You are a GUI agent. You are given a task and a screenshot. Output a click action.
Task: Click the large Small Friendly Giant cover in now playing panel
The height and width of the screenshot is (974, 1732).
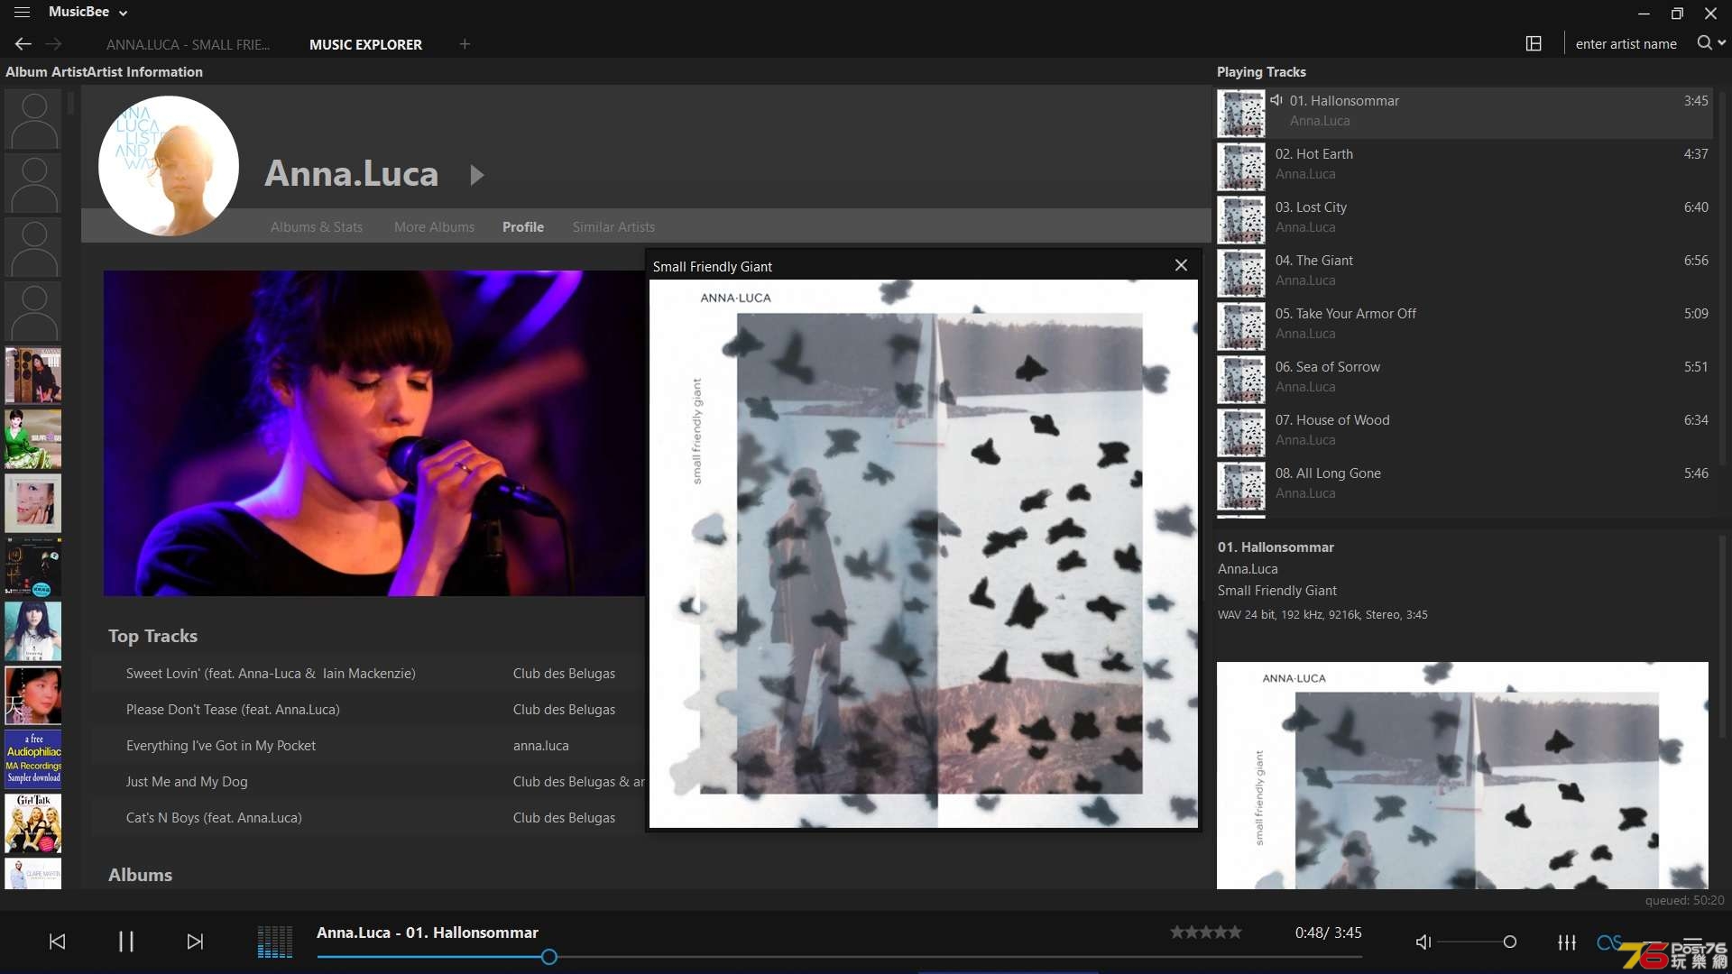pyautogui.click(x=1462, y=776)
